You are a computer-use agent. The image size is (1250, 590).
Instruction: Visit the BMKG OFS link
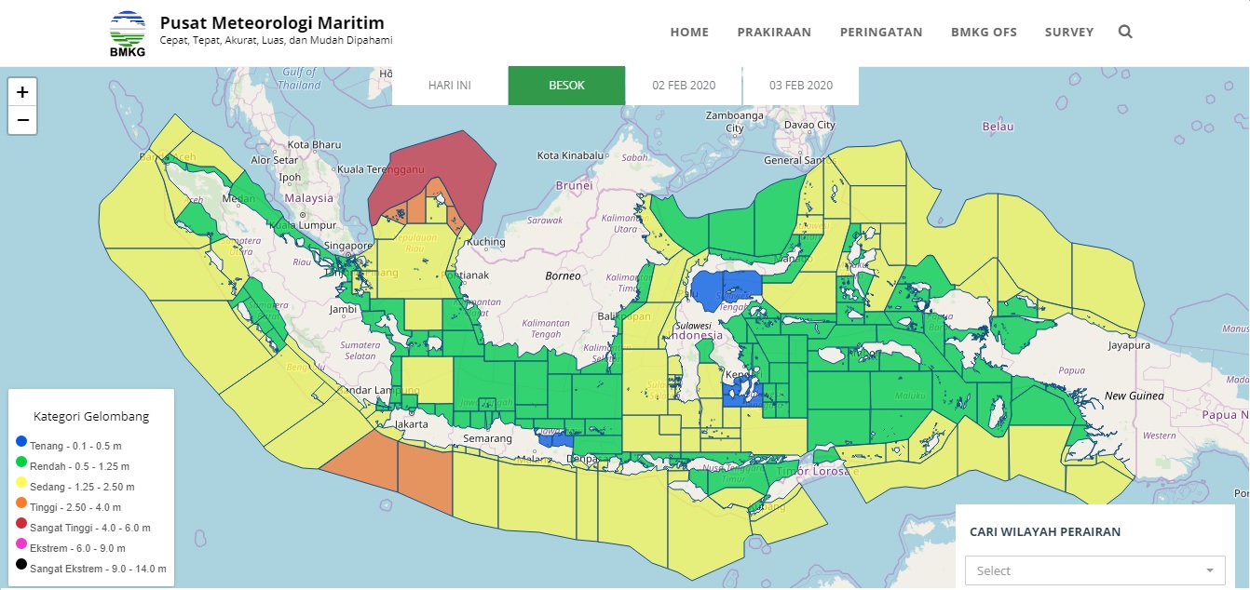[x=984, y=32]
